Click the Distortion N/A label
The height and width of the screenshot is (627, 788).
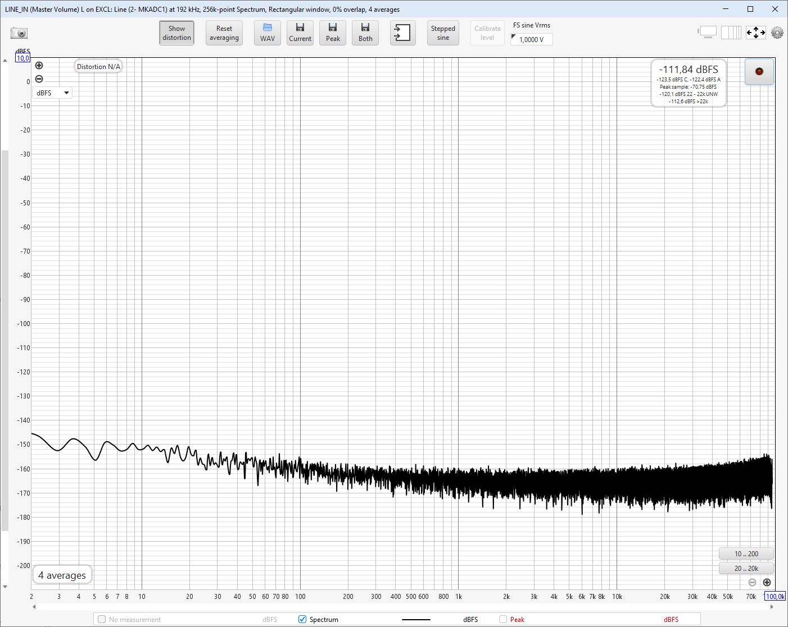[x=98, y=66]
